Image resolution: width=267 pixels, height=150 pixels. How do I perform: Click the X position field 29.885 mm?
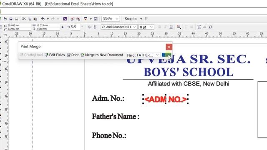pos(19,25)
